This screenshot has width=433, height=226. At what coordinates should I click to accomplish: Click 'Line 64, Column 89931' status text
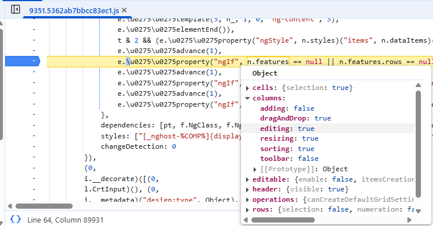(65, 220)
